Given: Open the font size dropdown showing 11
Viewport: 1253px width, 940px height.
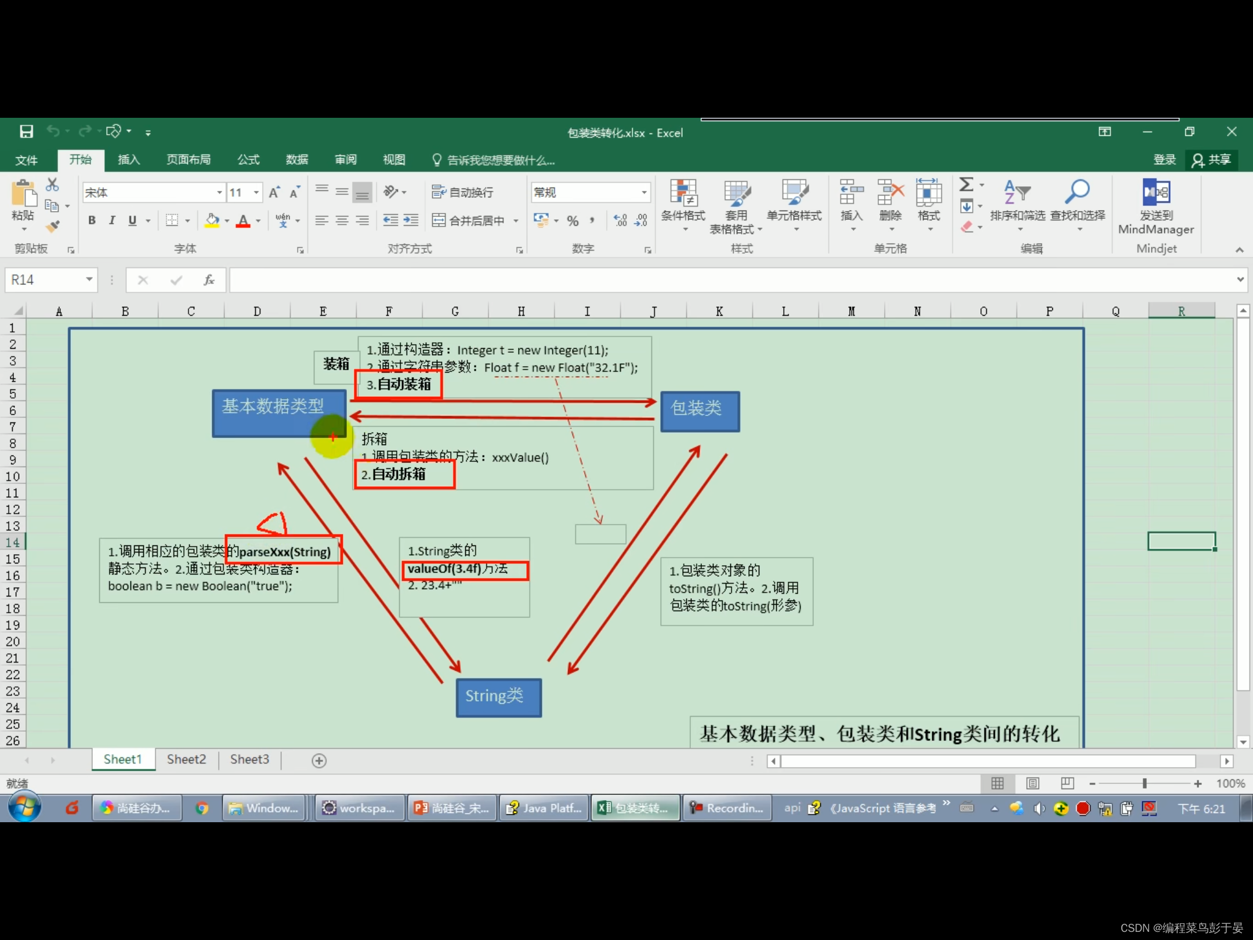Looking at the screenshot, I should coord(256,192).
